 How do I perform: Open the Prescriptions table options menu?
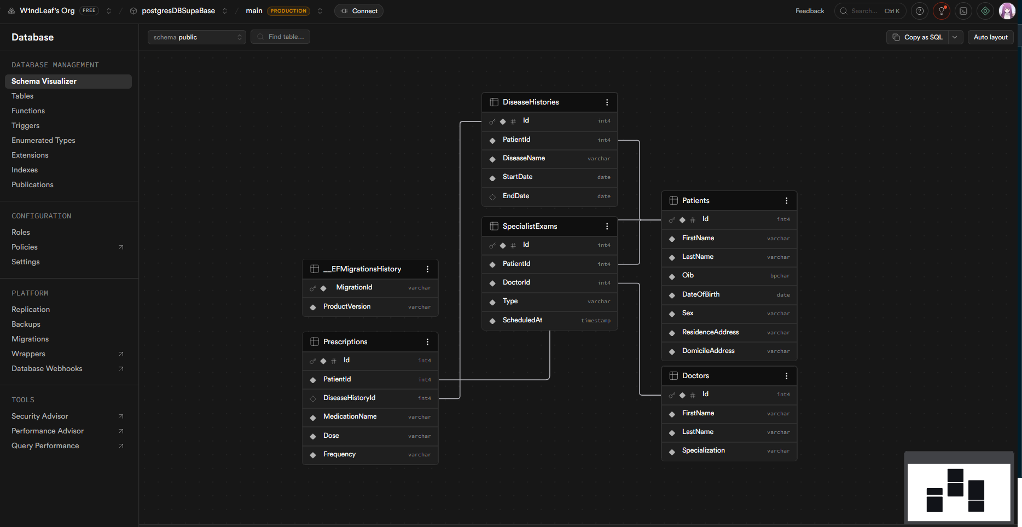pos(427,342)
